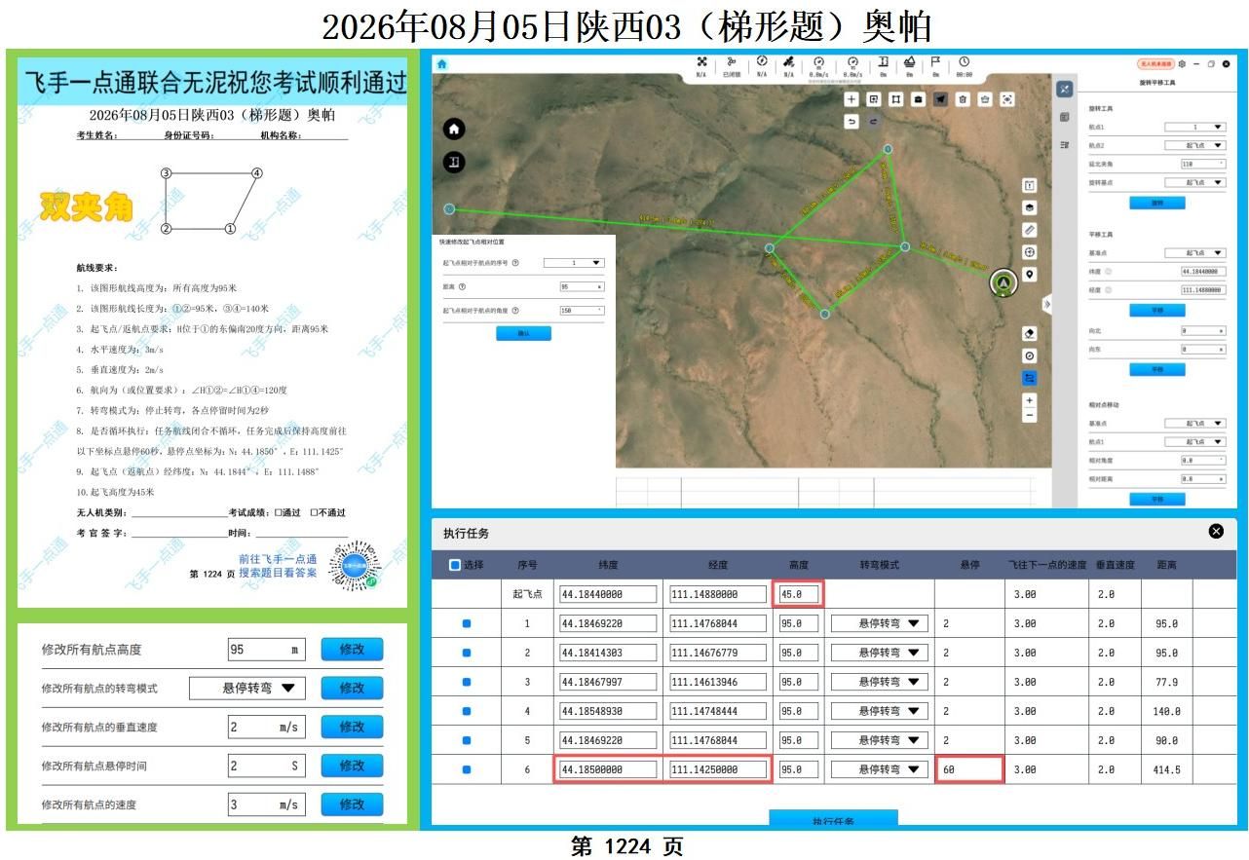This screenshot has height=860, width=1249.
Task: Open 转弯模式 dropdown for waypoint 3
Action: click(879, 682)
